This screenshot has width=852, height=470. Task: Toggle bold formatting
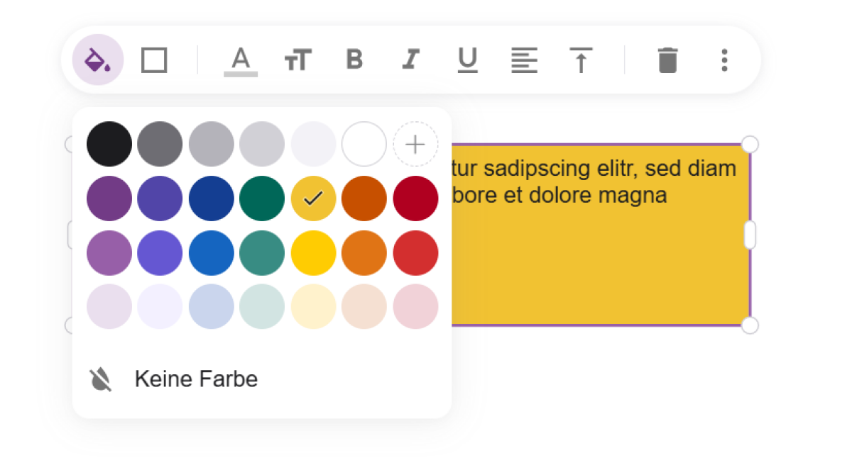354,60
